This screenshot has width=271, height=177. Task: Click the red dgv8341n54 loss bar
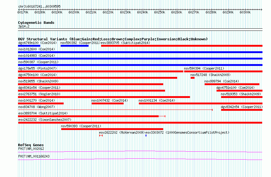(x=91, y=91)
